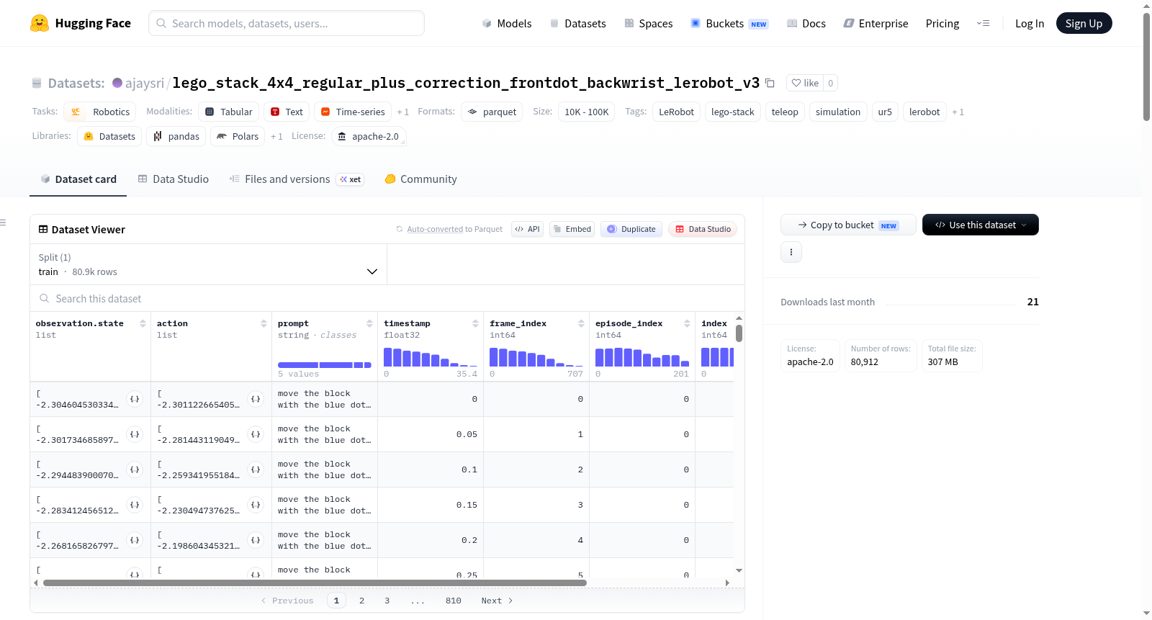Click the page's vertical scrollbar
1152x620 pixels.
tap(1146, 66)
